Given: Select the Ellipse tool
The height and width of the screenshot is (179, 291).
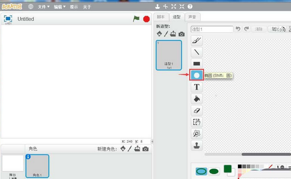Looking at the screenshot, I should pyautogui.click(x=197, y=75).
